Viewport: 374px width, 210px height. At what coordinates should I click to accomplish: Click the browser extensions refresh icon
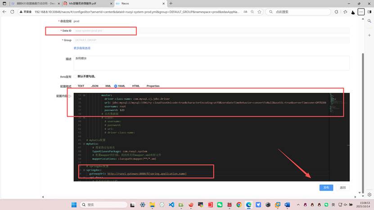tap(336, 12)
